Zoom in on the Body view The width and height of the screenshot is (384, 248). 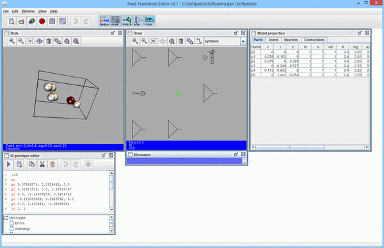pyautogui.click(x=12, y=41)
